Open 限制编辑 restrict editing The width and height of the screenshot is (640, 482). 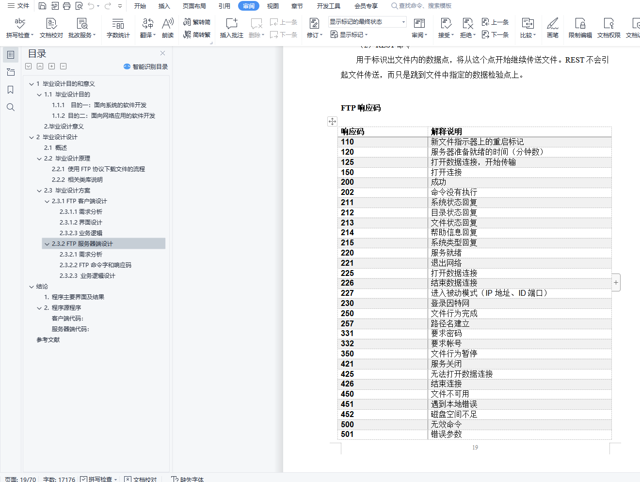580,28
